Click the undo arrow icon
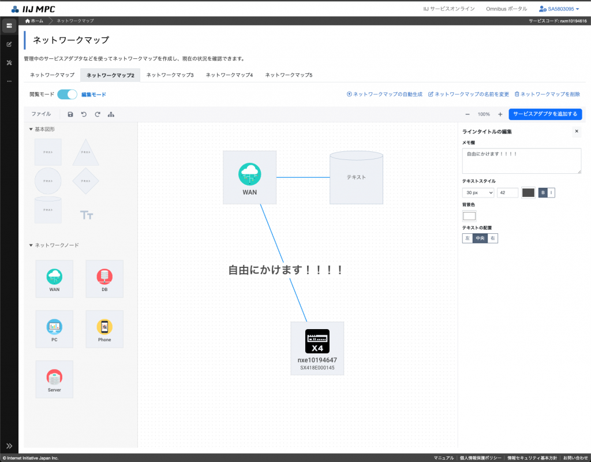Image resolution: width=591 pixels, height=462 pixels. 84,114
